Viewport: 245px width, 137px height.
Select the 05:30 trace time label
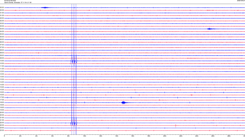2,37
